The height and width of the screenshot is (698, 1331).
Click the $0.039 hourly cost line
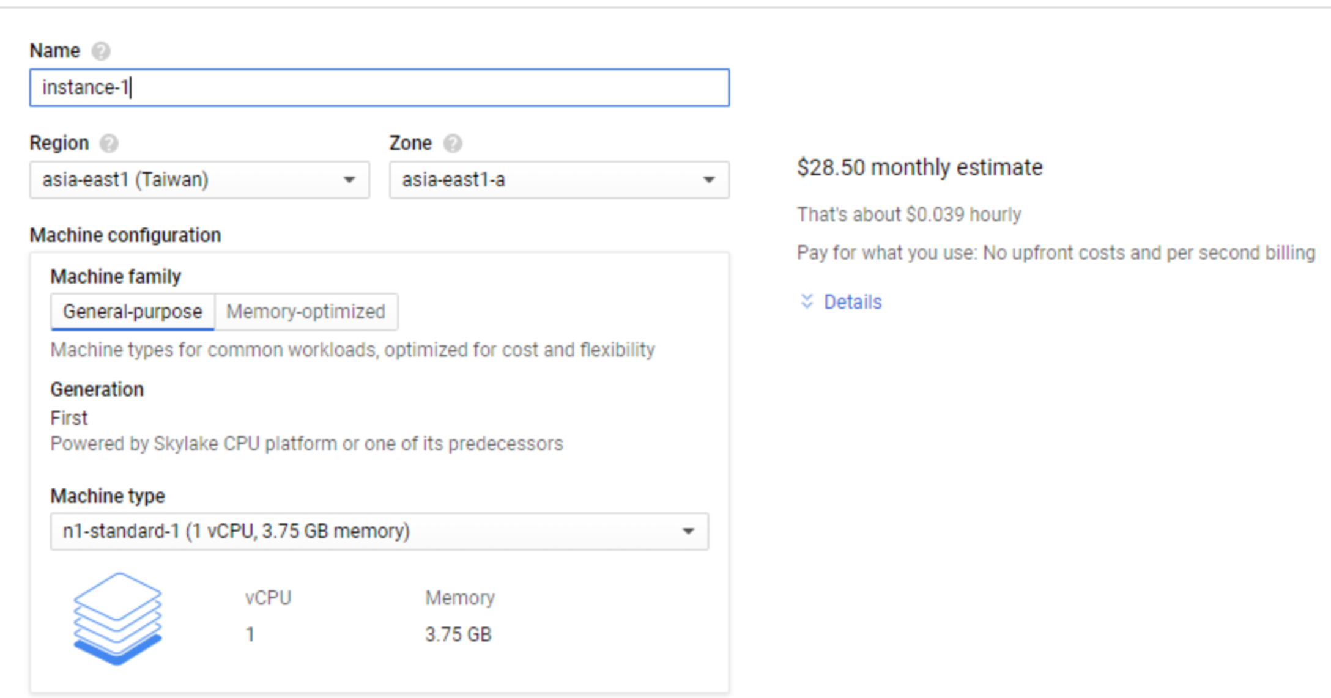(x=908, y=215)
